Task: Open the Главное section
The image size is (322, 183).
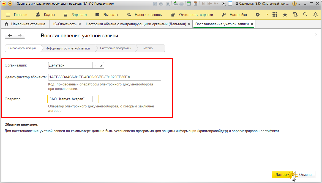Action: [x=21, y=15]
